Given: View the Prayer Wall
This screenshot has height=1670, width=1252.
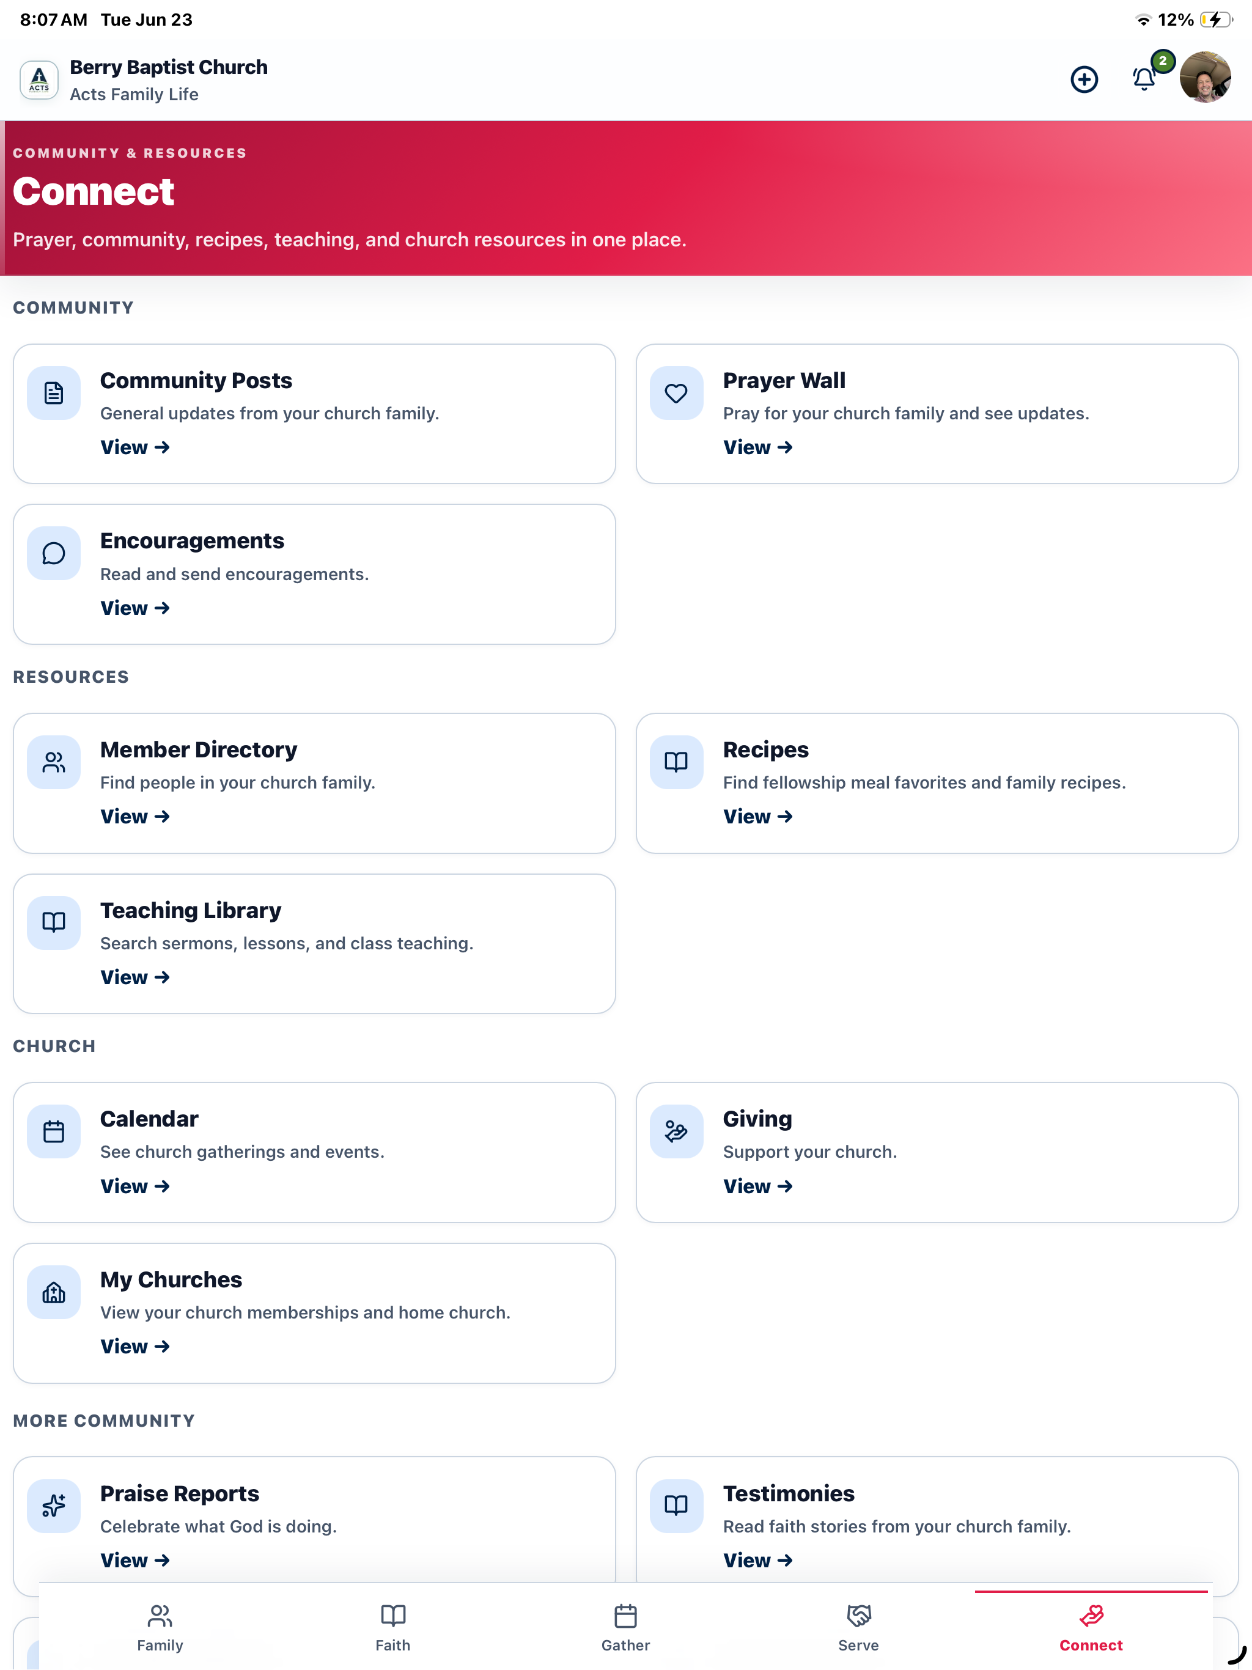Looking at the screenshot, I should [757, 447].
